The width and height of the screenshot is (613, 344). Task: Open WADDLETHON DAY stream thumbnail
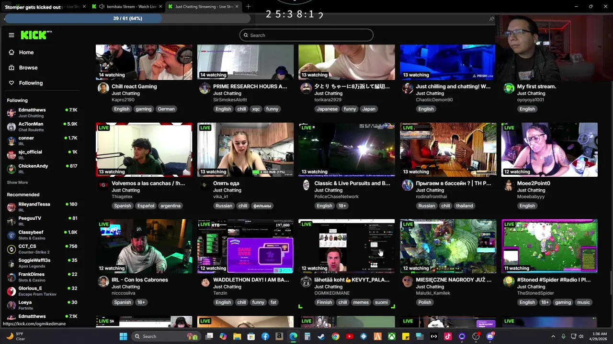click(x=246, y=246)
